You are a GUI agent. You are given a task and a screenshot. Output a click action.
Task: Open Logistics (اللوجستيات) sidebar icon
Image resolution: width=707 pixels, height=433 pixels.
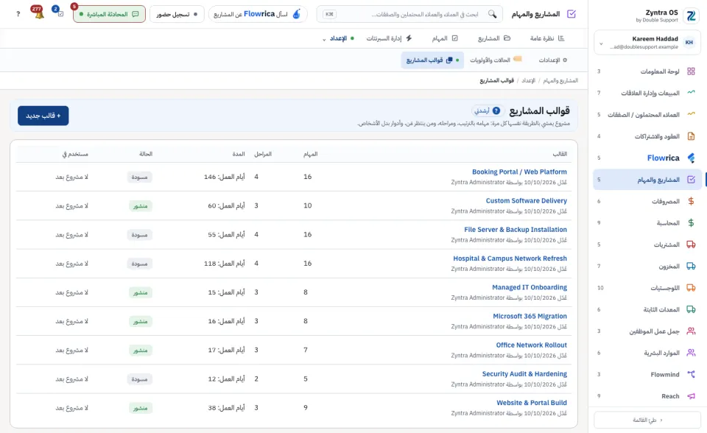pyautogui.click(x=691, y=288)
